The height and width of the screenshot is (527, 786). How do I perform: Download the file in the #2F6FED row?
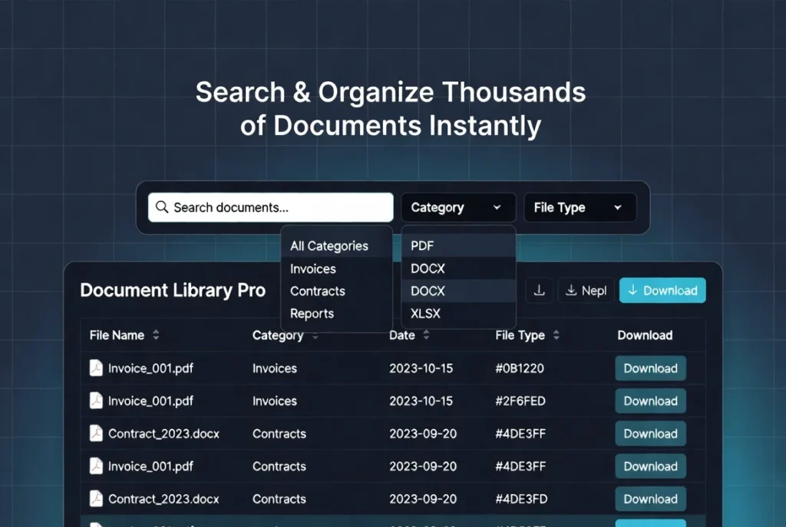pyautogui.click(x=650, y=401)
